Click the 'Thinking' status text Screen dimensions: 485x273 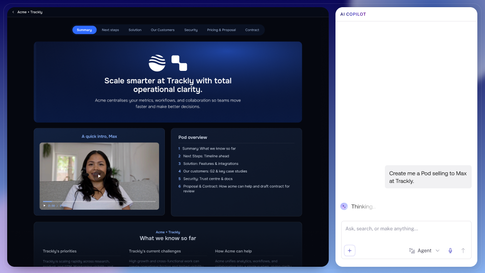tap(363, 206)
